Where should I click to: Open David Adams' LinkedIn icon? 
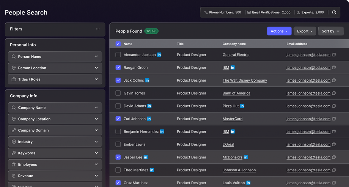click(149, 106)
